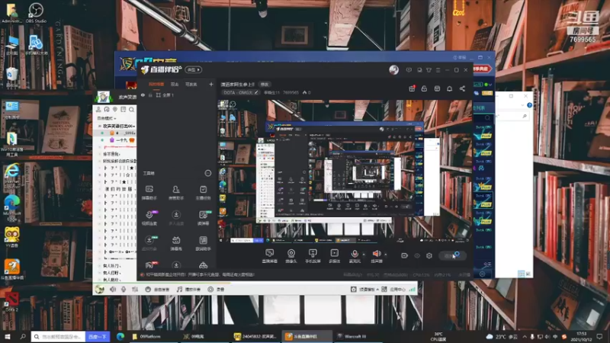Viewport: 610px width, 343px height.
Task: Open the skin shirt icon in title bar
Action: coord(429,70)
